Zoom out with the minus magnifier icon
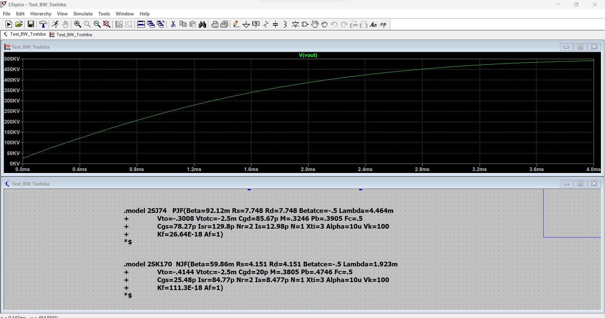605x318 pixels. pyautogui.click(x=97, y=25)
